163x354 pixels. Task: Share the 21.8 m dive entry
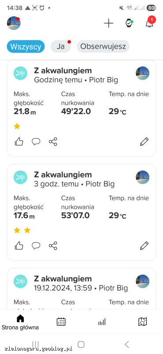[53, 142]
